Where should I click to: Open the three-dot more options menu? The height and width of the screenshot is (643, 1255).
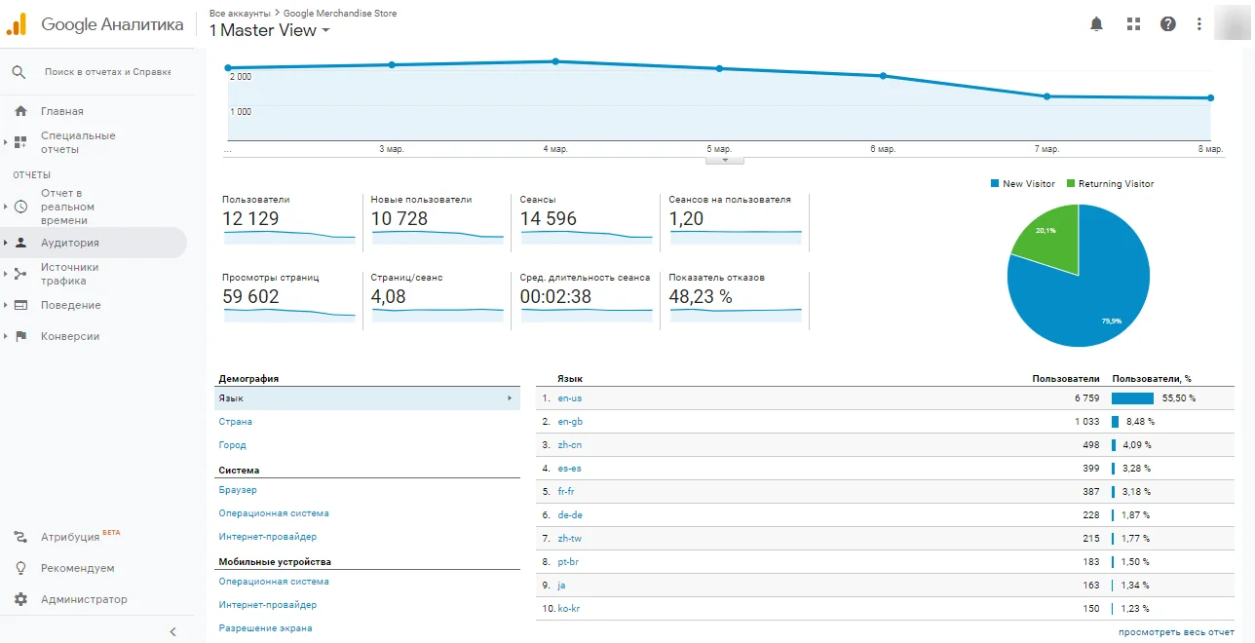[x=1199, y=24]
